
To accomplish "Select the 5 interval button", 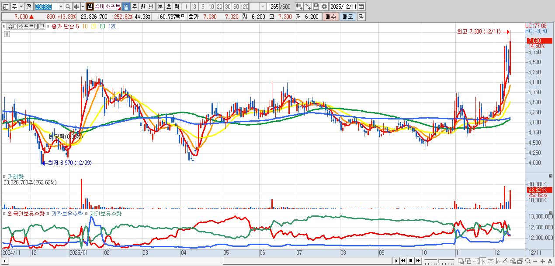I will [x=203, y=7].
